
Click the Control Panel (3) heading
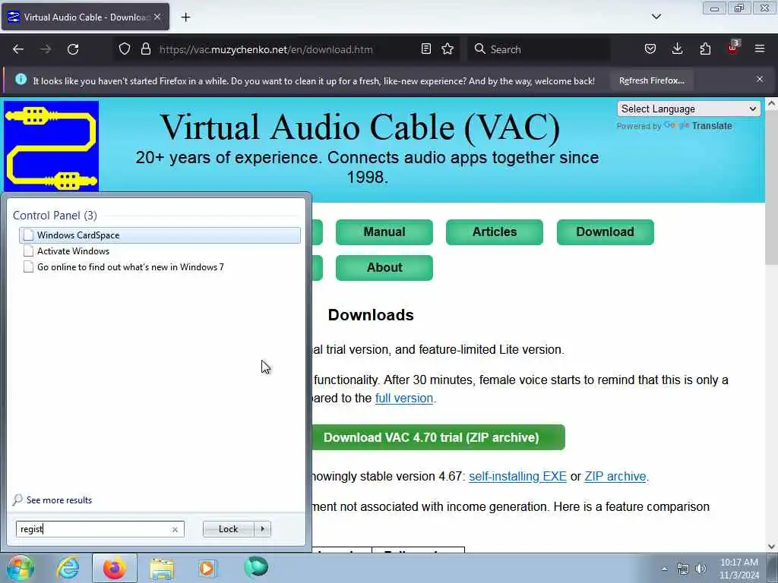click(55, 215)
